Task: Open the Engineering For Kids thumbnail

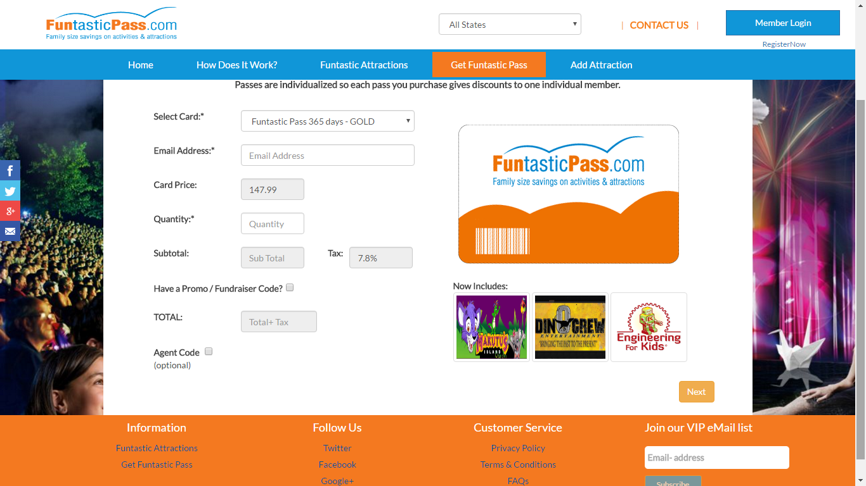Action: pyautogui.click(x=649, y=327)
